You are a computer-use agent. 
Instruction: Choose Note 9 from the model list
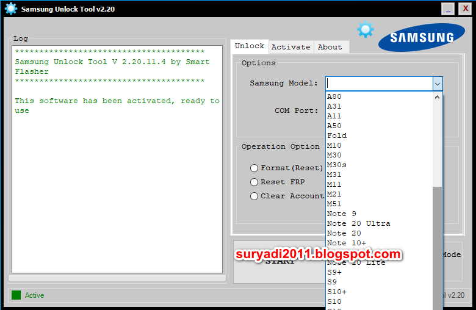379,214
